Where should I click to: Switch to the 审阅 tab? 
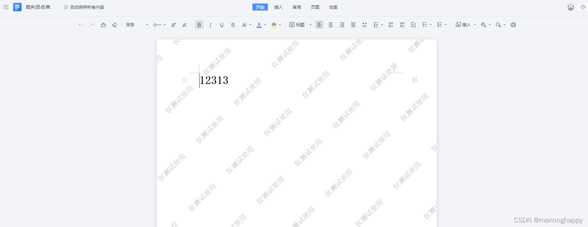click(x=297, y=7)
